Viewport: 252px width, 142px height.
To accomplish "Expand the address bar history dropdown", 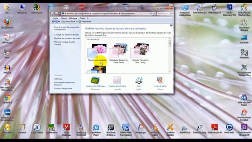I will click(150, 14).
